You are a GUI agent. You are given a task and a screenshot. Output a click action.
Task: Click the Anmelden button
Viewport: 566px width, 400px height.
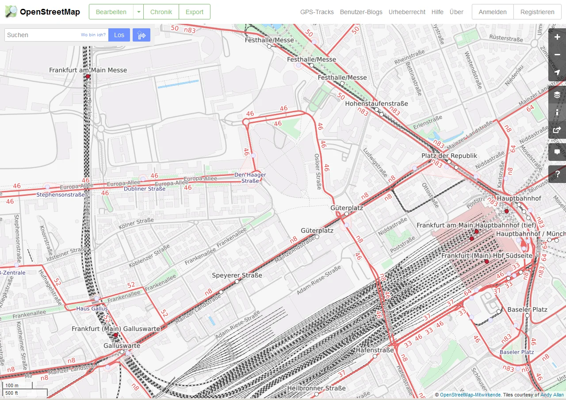click(x=493, y=12)
